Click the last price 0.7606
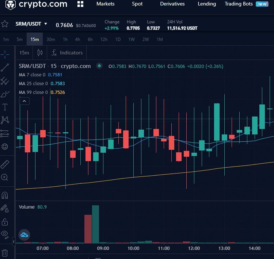The image size is (274, 259). (x=64, y=25)
